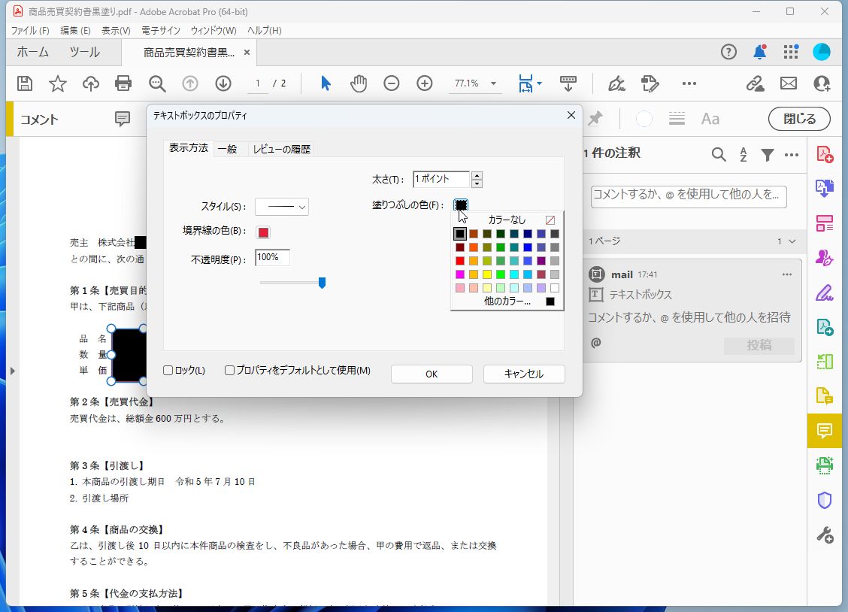Go to previous page arrow

190,83
